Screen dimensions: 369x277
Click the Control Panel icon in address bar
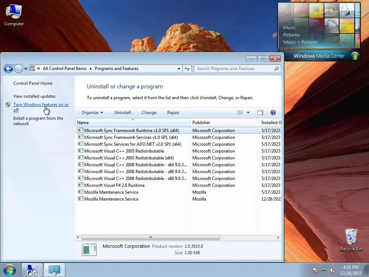pyautogui.click(x=32, y=69)
